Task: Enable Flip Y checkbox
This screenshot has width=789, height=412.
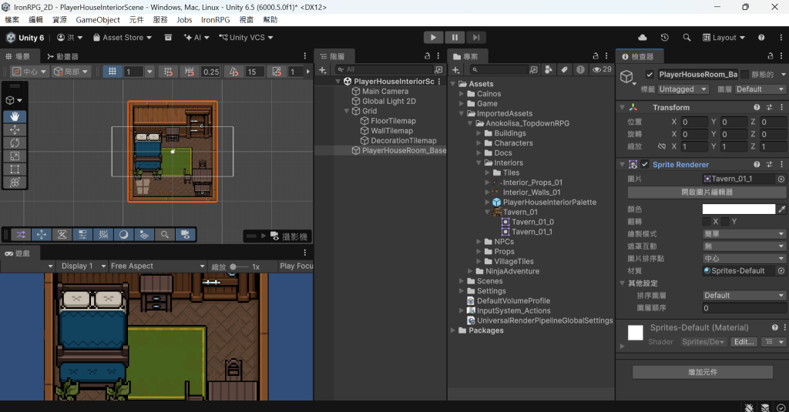Action: pyautogui.click(x=725, y=221)
